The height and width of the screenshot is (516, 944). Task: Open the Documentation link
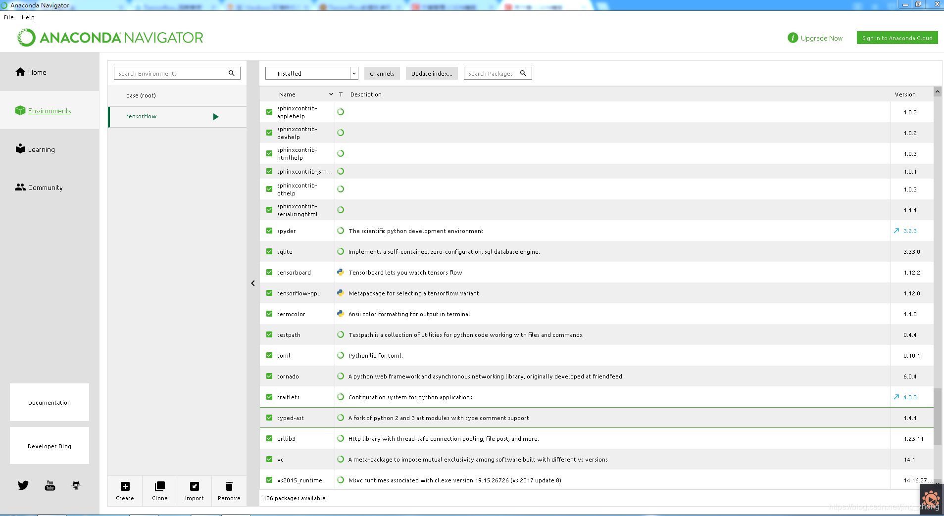coord(50,402)
